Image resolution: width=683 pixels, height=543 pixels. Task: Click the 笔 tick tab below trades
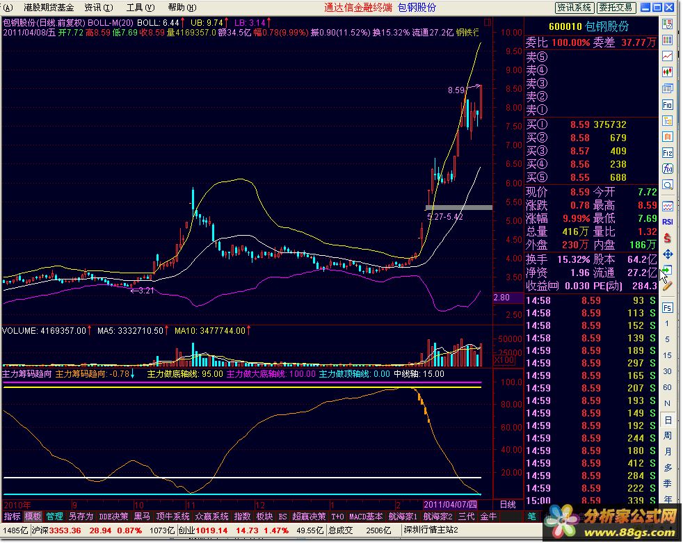click(531, 517)
